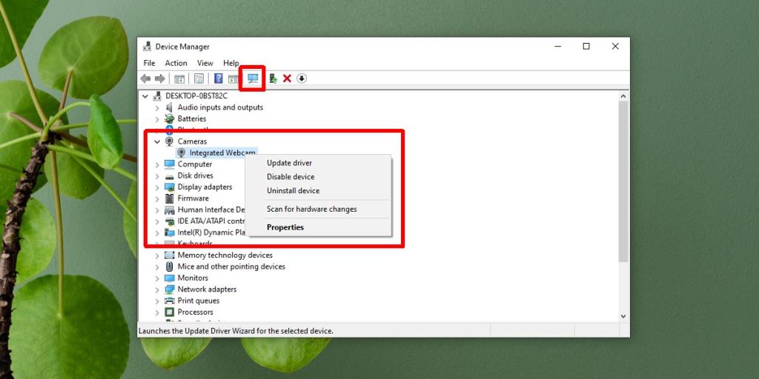This screenshot has width=759, height=379.
Task: Click the DESKTOP-0BST82C computer icon
Action: click(x=157, y=95)
